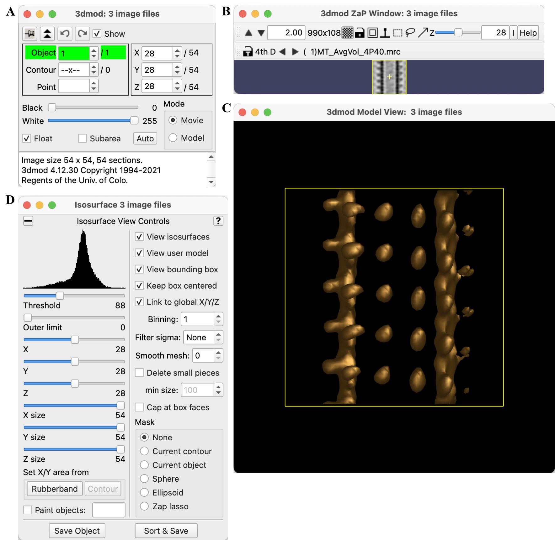Image resolution: width=555 pixels, height=540 pixels.
Task: Click the Help button in ZaP window
Action: (528, 33)
